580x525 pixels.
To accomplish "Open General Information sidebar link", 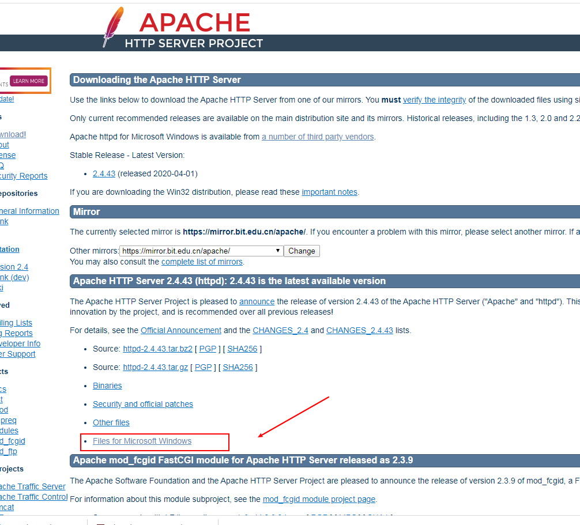I will point(29,211).
